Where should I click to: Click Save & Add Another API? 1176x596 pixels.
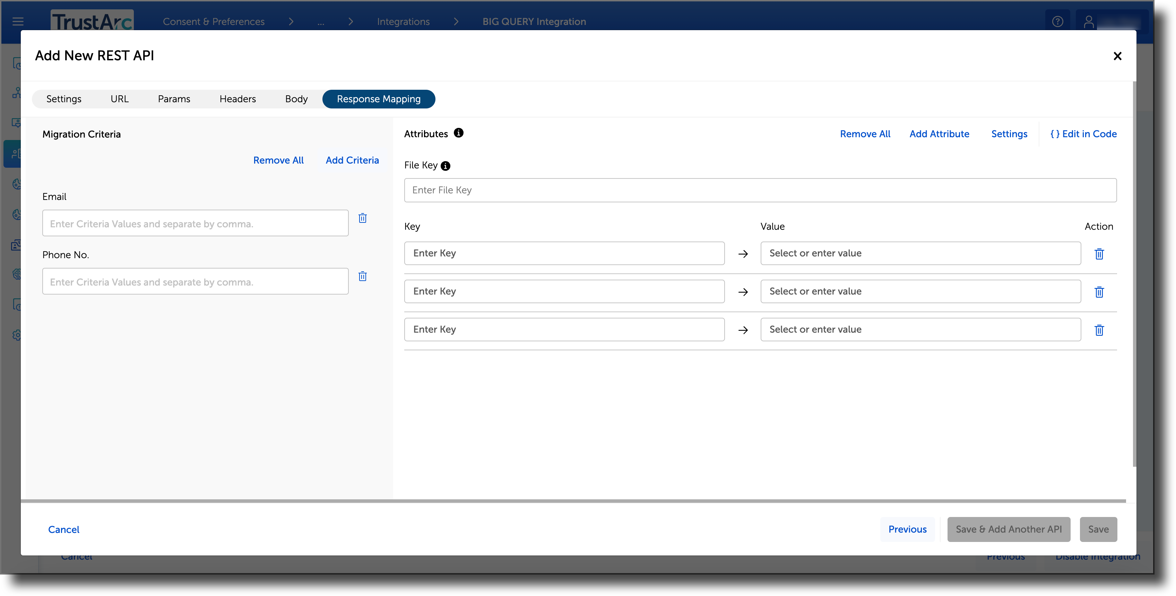[1009, 529]
